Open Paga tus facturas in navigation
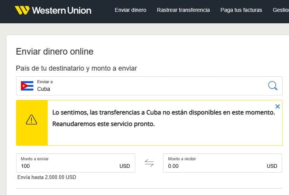This screenshot has height=195, width=289. coord(241,10)
